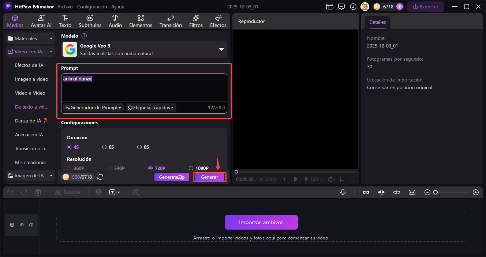Open the Configuración menu
Screen dimensions: 486x257
tap(92, 7)
